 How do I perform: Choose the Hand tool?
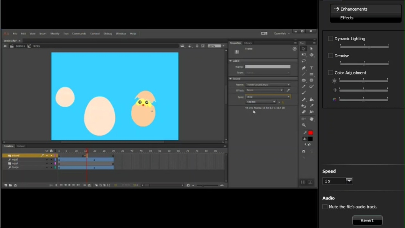[x=311, y=119]
